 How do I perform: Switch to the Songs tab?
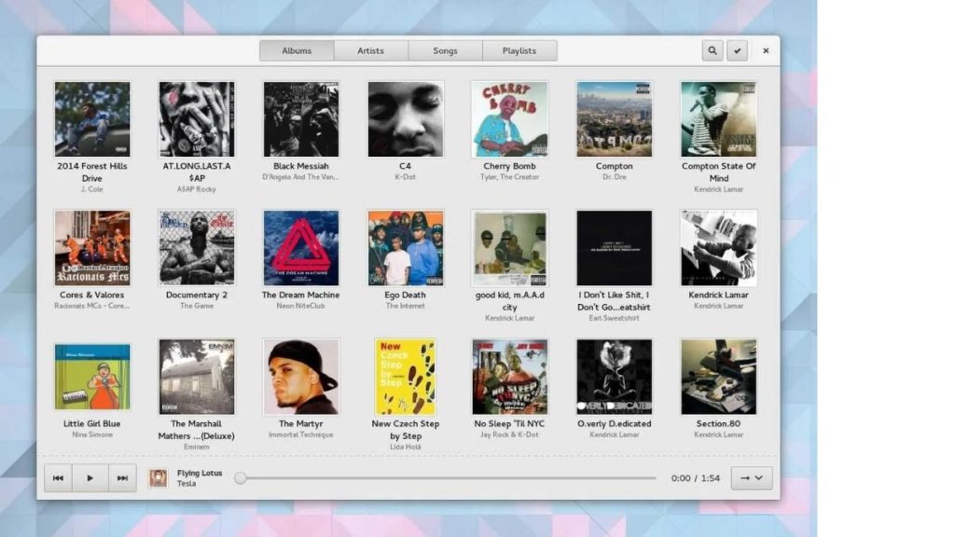[x=445, y=51]
